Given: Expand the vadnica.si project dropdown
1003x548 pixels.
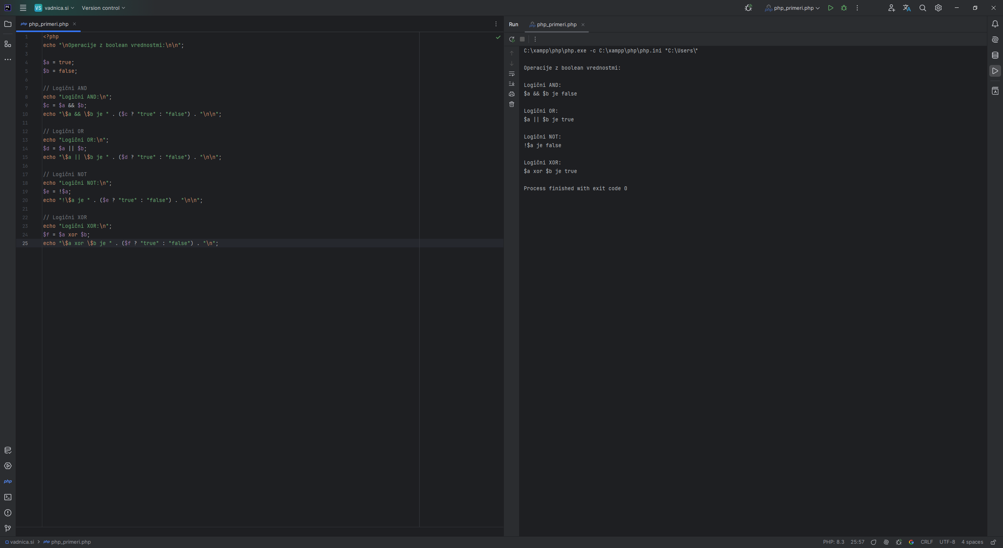Looking at the screenshot, I should click(55, 8).
